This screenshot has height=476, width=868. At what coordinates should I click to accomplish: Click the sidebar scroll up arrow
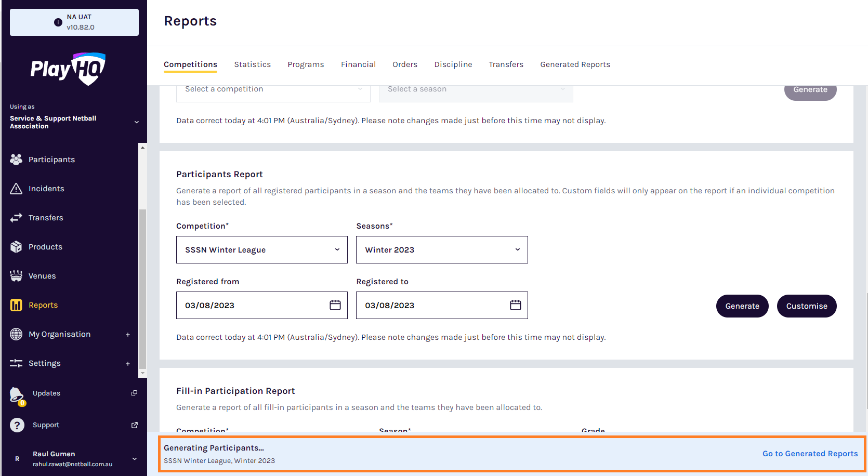(x=142, y=148)
